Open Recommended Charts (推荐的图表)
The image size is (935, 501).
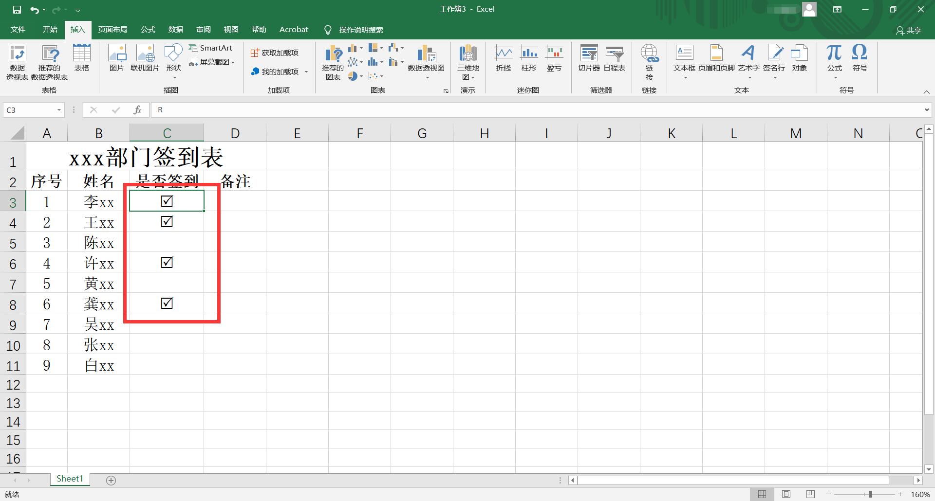coord(333,62)
